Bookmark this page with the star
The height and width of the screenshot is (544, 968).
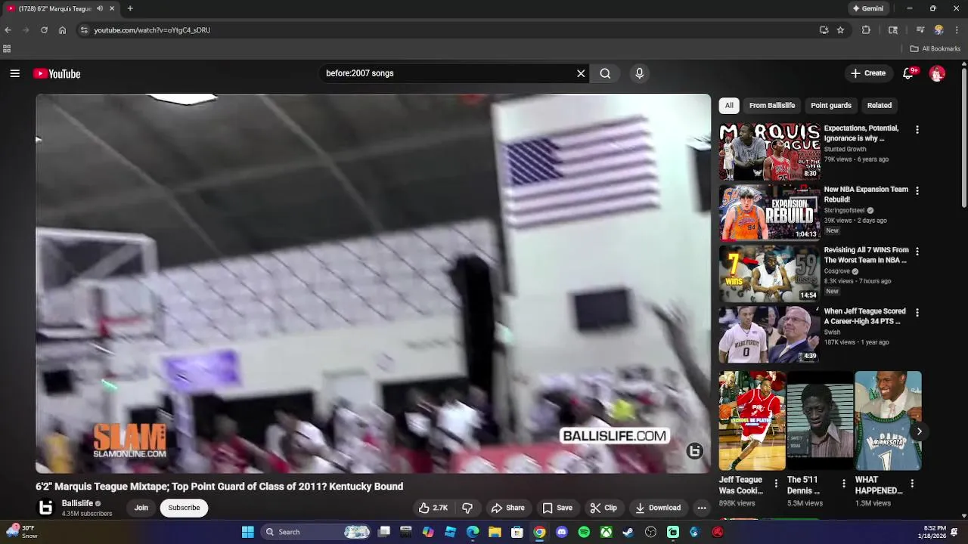pos(840,30)
